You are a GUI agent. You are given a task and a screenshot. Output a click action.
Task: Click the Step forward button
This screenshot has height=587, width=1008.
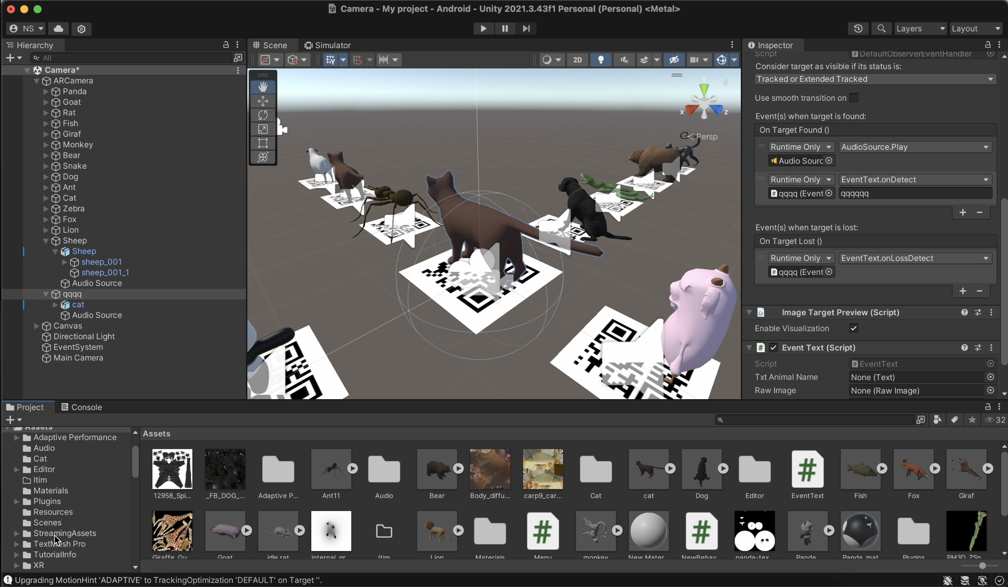(x=526, y=28)
